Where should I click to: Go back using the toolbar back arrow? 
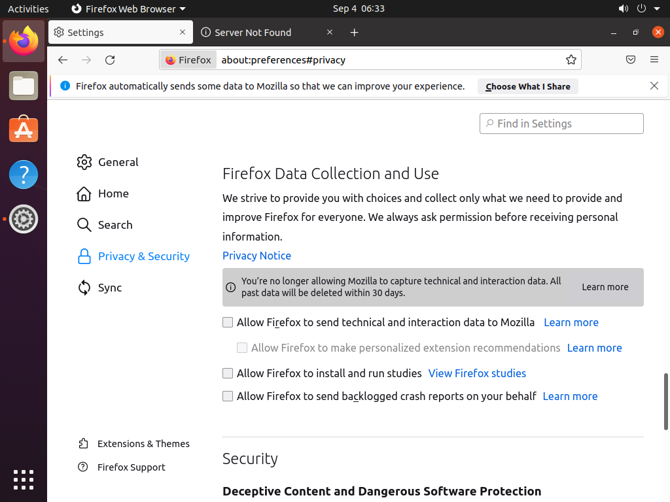[x=63, y=59]
